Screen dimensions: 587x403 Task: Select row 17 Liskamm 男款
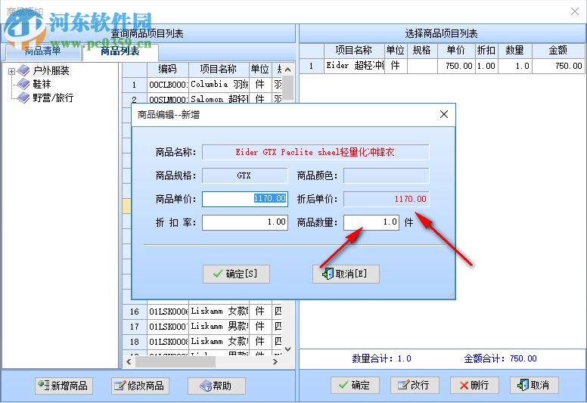(x=202, y=327)
